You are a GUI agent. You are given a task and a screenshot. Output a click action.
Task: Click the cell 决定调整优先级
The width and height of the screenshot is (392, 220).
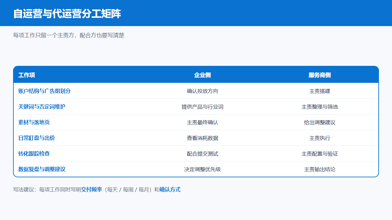(x=203, y=169)
